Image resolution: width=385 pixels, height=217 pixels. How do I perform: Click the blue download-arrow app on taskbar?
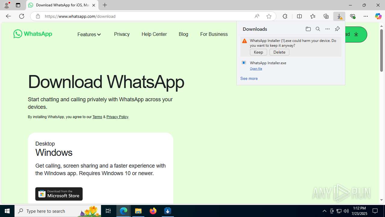[x=168, y=211]
